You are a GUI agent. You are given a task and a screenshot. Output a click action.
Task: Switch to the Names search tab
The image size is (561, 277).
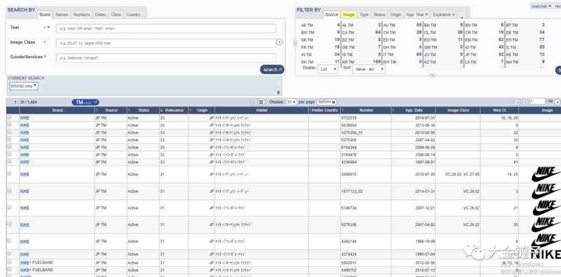point(62,15)
